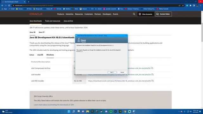This screenshot has height=114, width=203.
Task: Open the Chrome three-dot menu
Action: [x=201, y=6]
